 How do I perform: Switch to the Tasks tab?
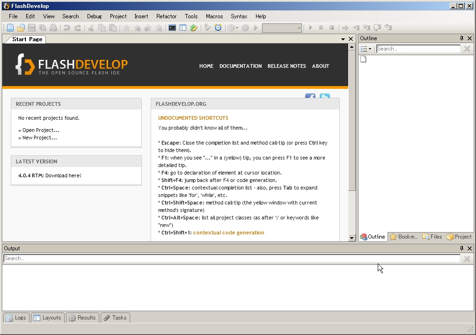[115, 318]
